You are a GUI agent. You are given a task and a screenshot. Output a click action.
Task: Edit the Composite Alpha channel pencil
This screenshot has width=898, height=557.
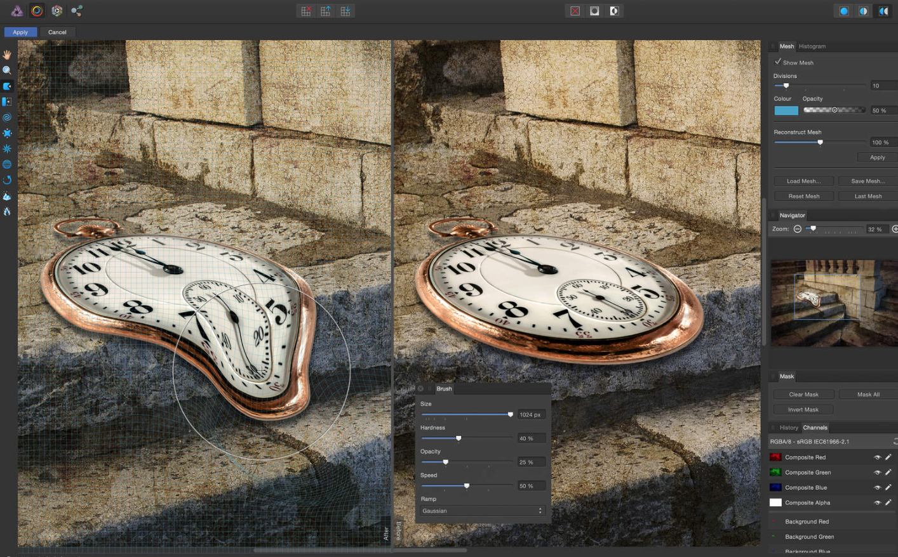888,502
